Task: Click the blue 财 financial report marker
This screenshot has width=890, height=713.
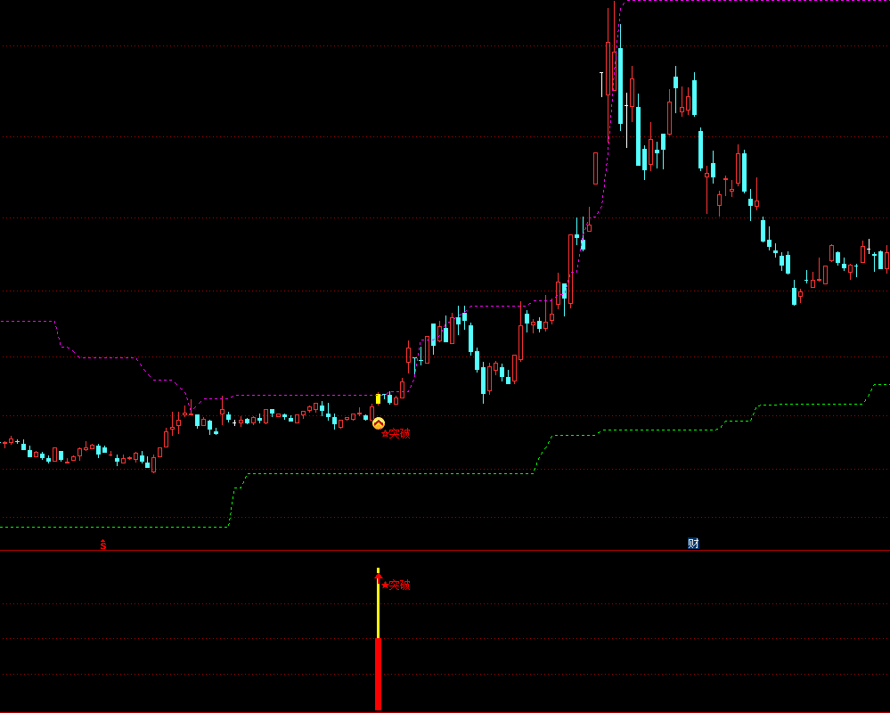Action: coord(693,543)
